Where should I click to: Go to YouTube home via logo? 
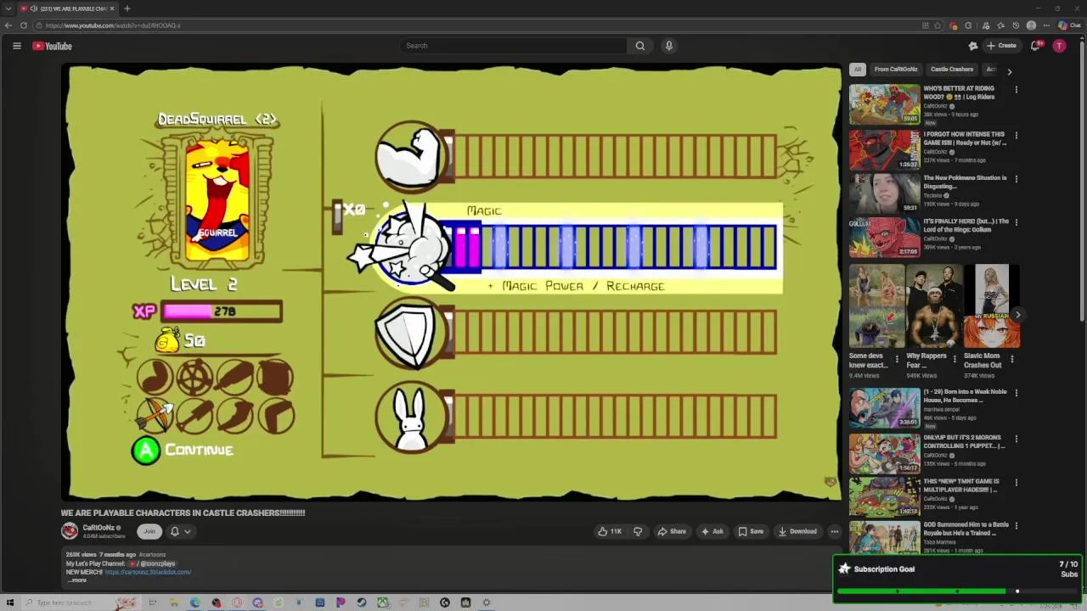pyautogui.click(x=52, y=46)
